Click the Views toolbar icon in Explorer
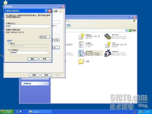This screenshot has width=152, height=114. 68,26
